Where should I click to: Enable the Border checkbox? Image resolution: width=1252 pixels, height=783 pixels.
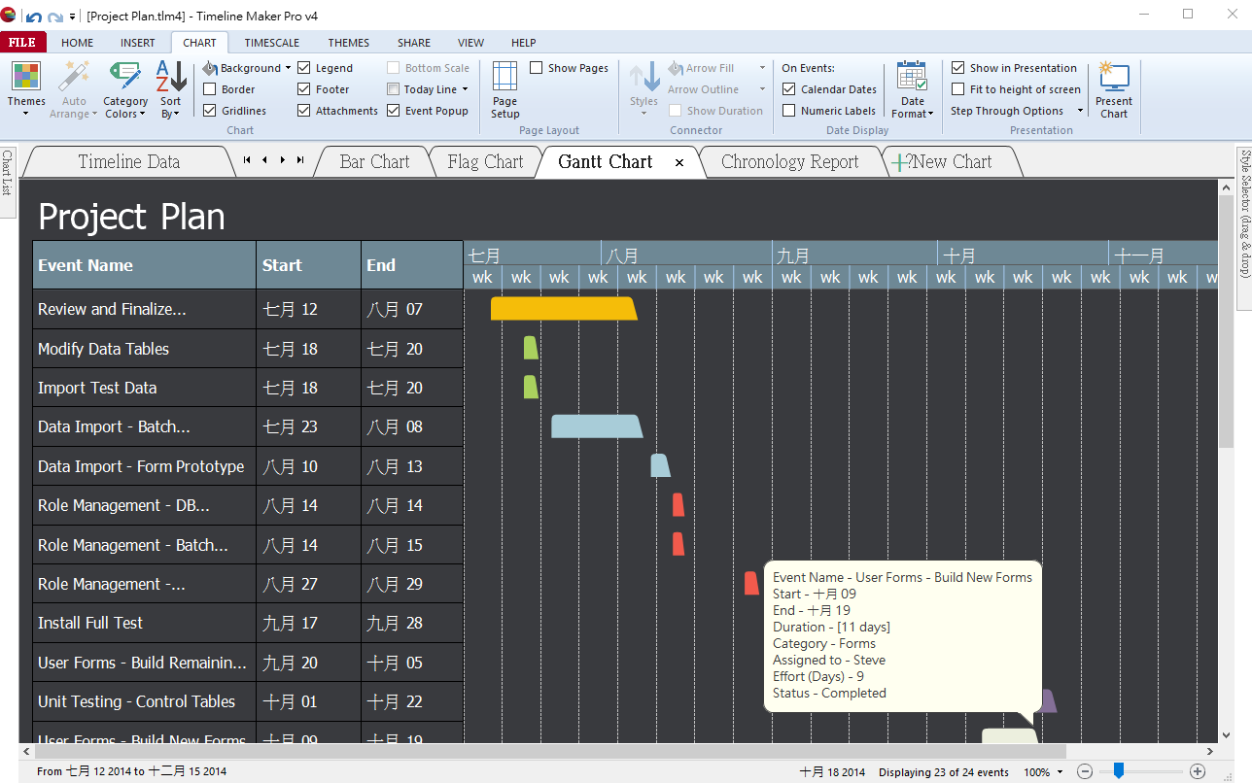[x=210, y=89]
